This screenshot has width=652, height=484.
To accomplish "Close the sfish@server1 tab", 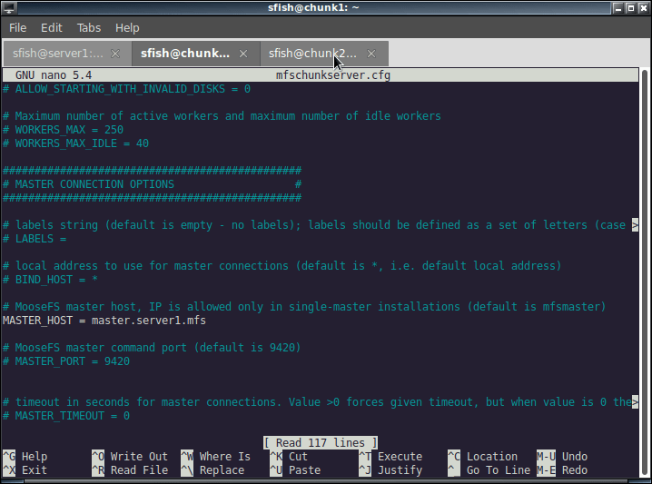I will [x=115, y=54].
